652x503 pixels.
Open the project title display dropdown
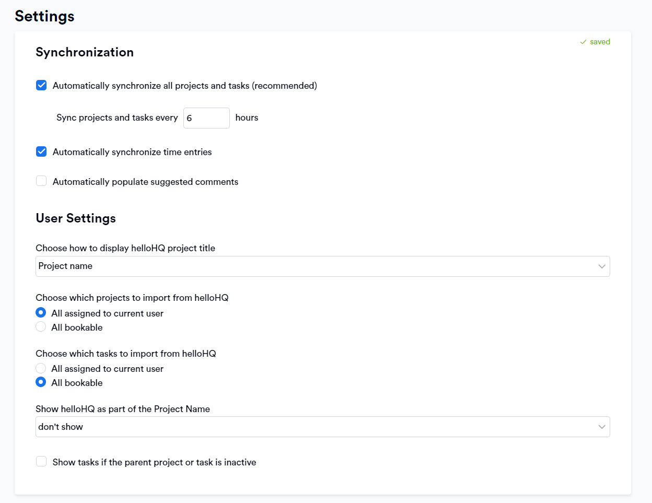click(322, 266)
